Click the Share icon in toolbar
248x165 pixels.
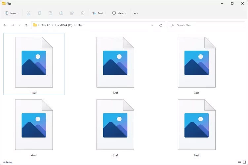click(x=72, y=13)
